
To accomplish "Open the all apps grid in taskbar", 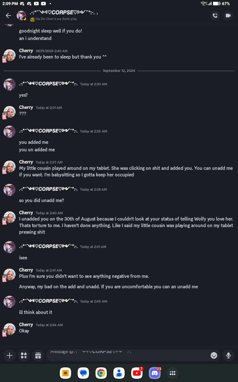I will coord(173,373).
